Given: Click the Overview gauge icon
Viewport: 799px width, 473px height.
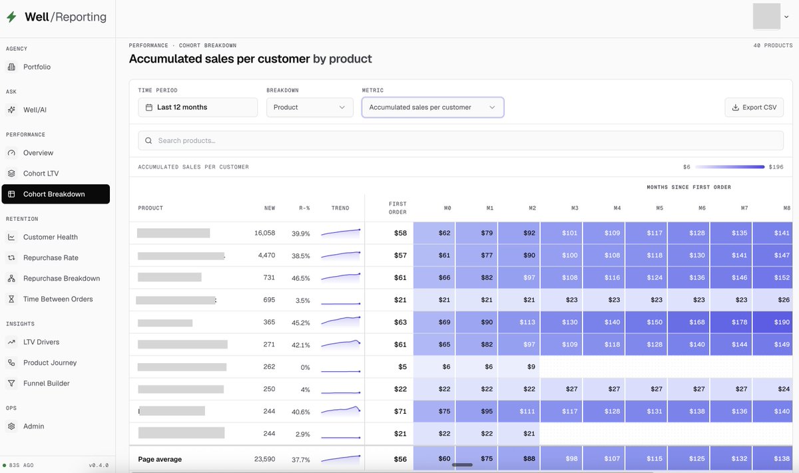Looking at the screenshot, I should pyautogui.click(x=11, y=153).
